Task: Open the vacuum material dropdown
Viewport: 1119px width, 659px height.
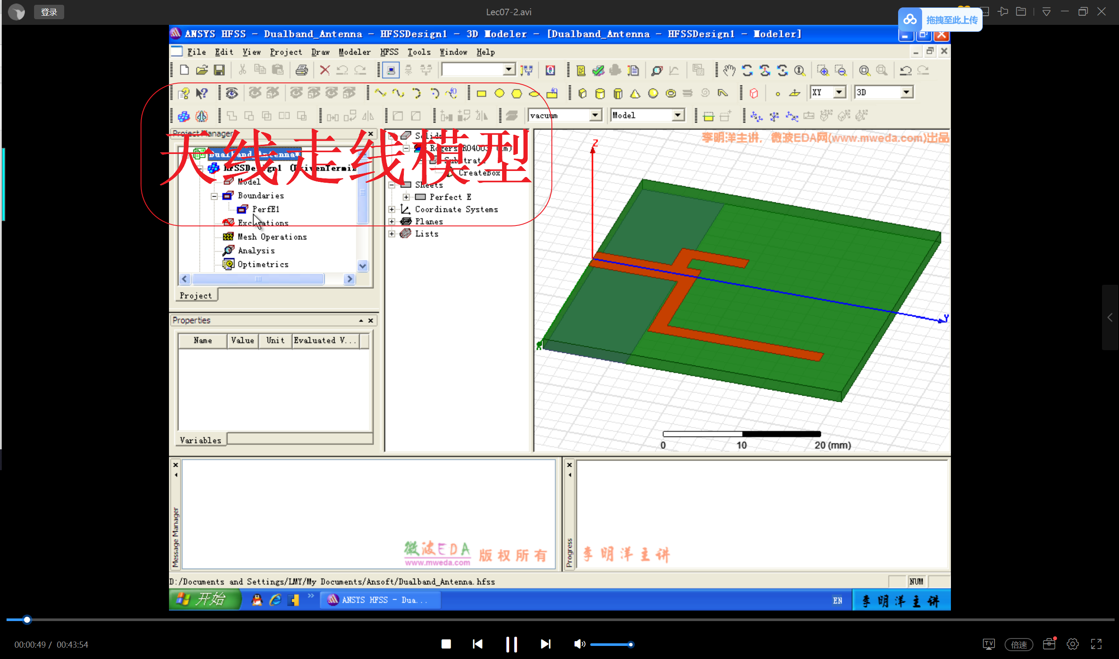Action: (x=595, y=116)
